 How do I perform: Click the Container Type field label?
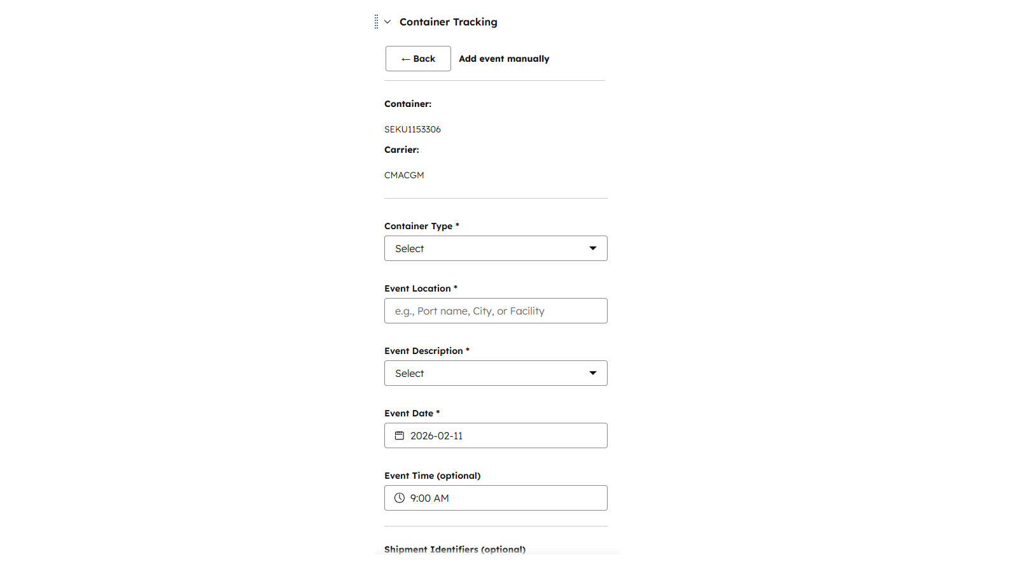tap(419, 226)
